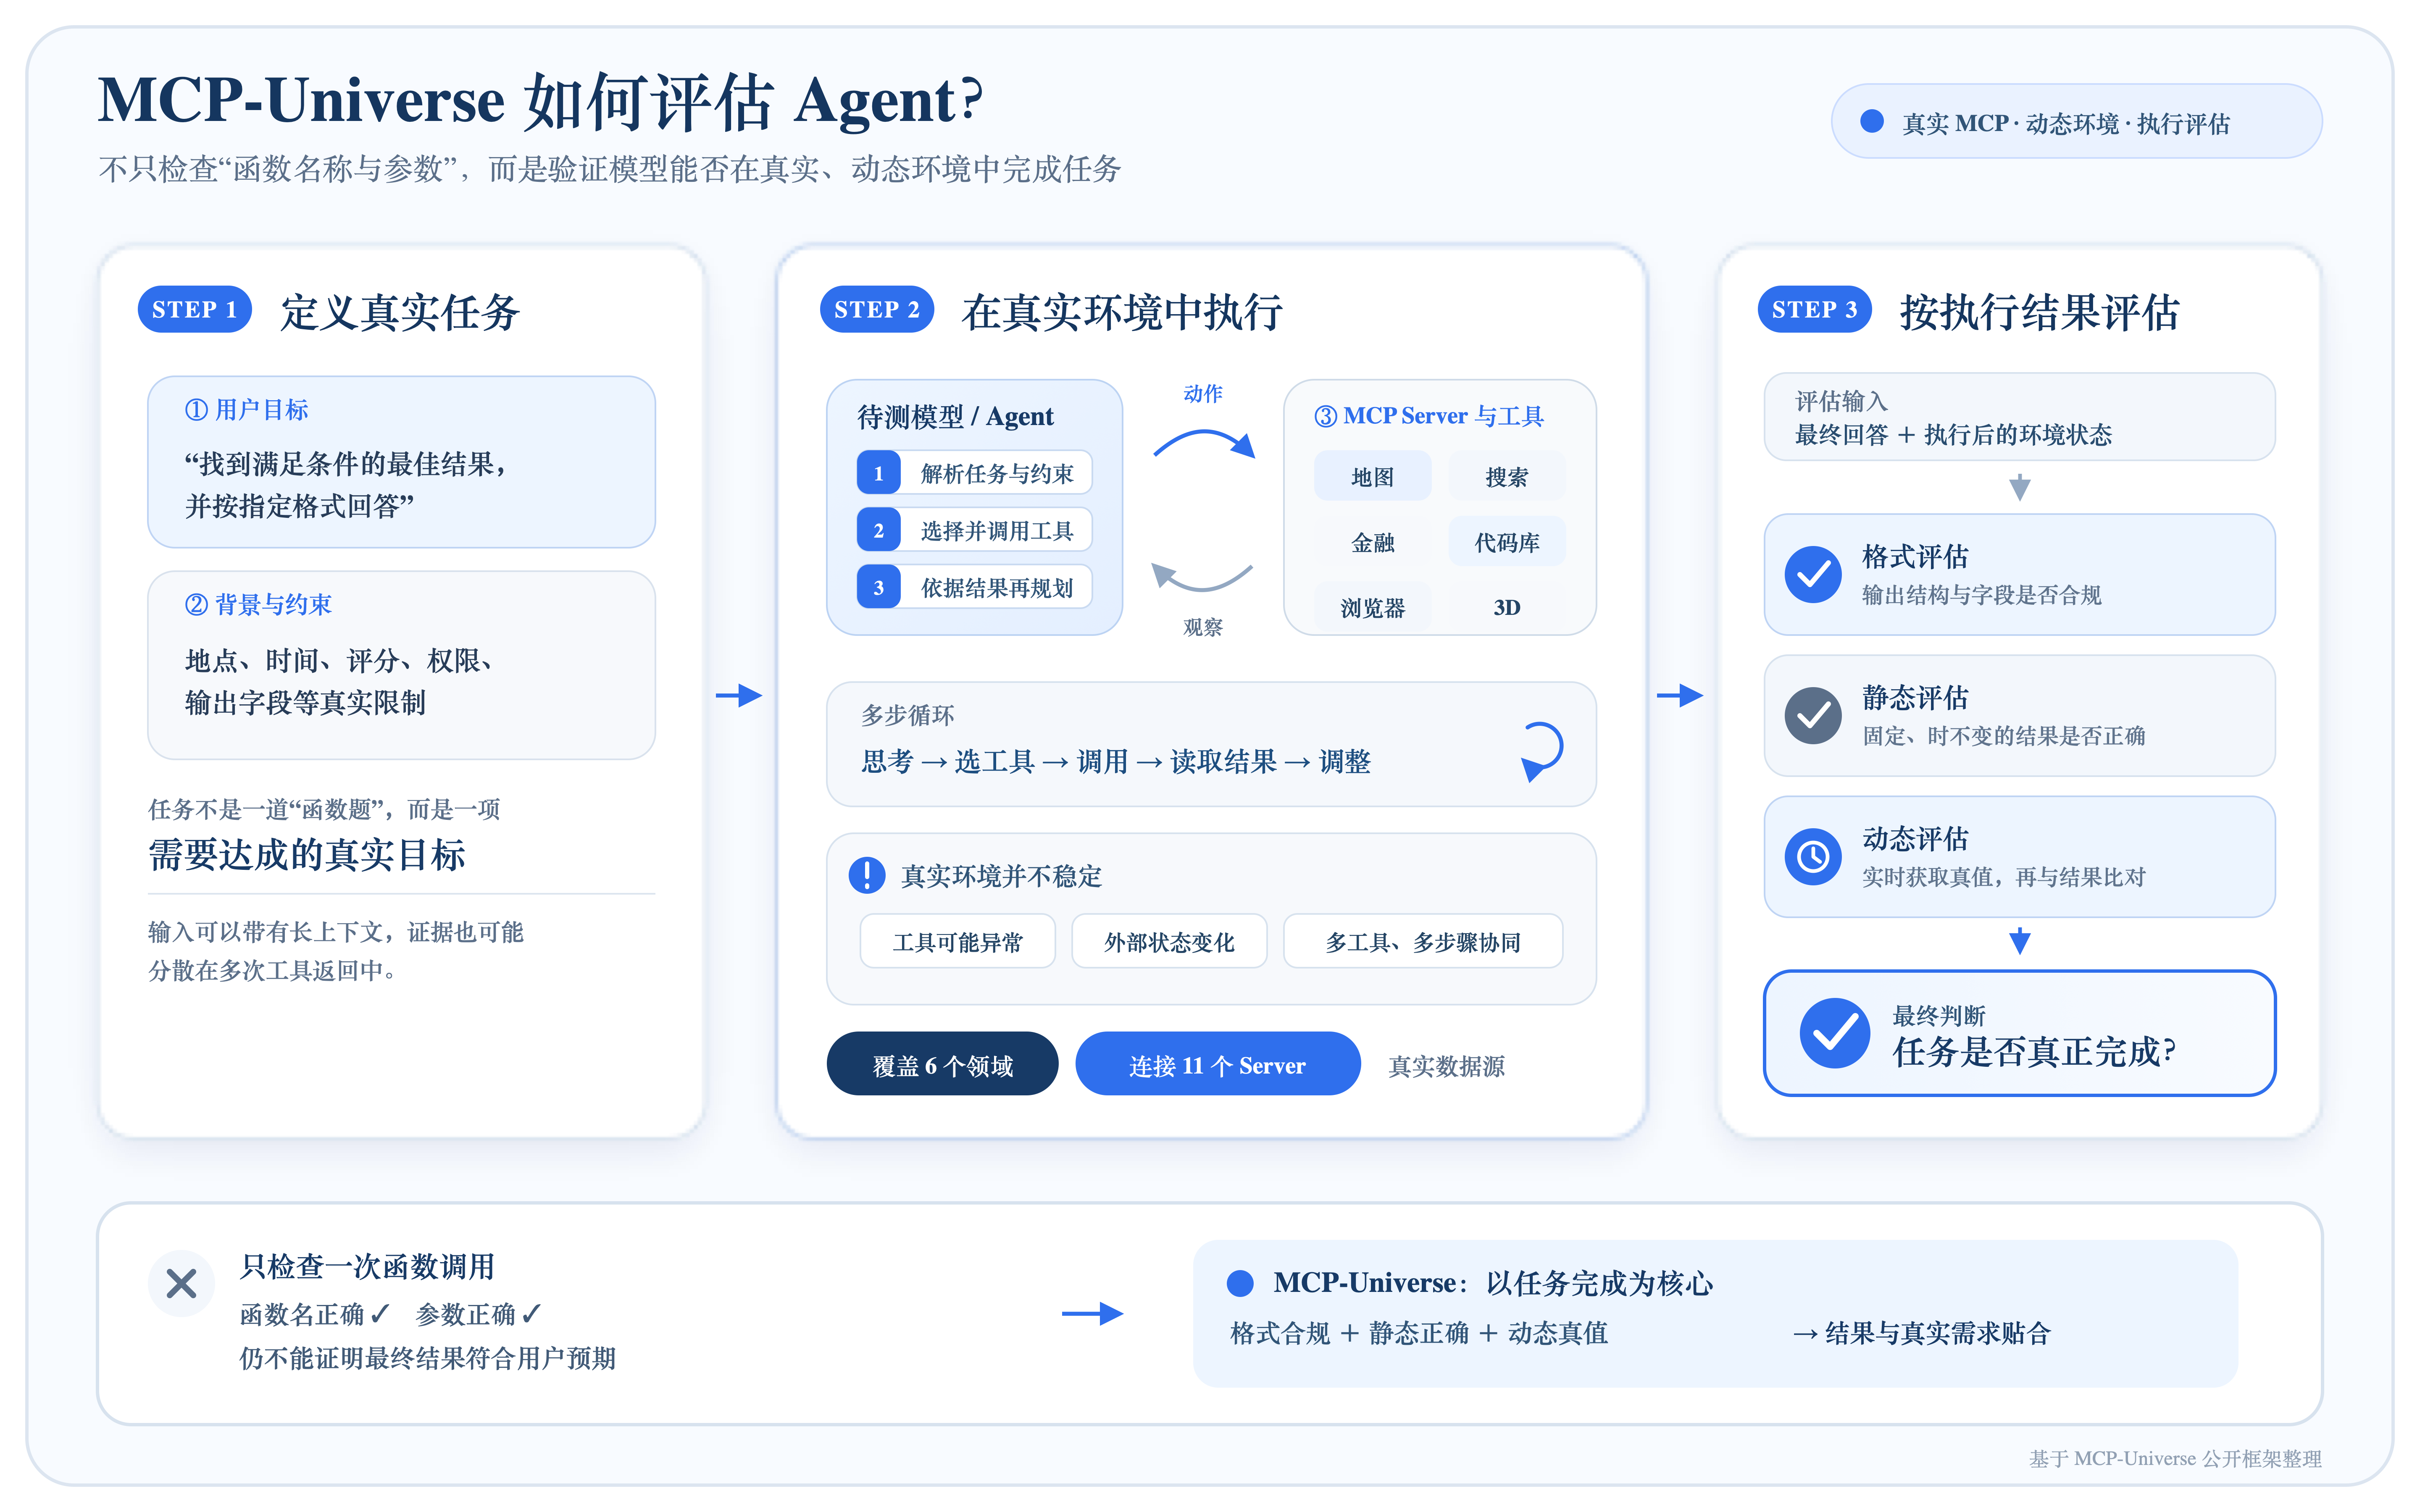The width and height of the screenshot is (2420, 1512).
Task: Select the 浏览器 tool chip
Action: coord(1372,607)
